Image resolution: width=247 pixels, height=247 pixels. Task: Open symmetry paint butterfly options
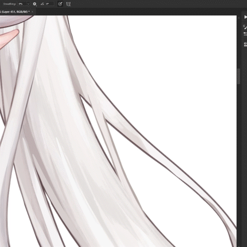(68, 4)
